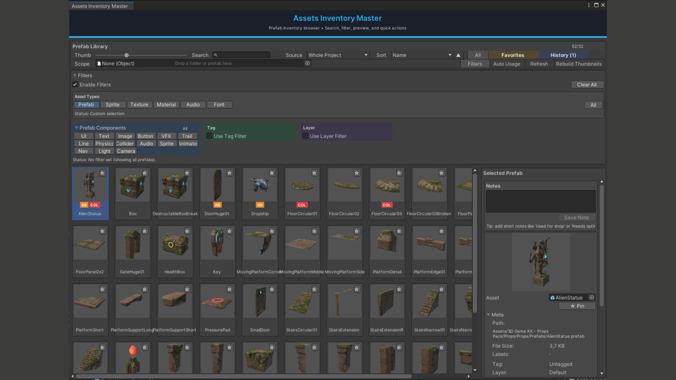Click inside the Notes text area
This screenshot has width=676, height=380.
point(541,202)
